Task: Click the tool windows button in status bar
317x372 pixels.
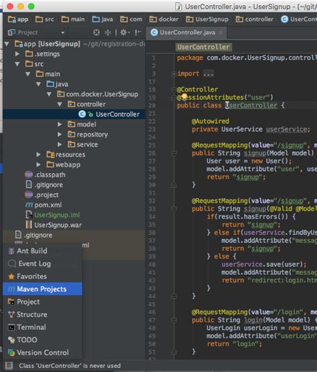Action: point(9,365)
